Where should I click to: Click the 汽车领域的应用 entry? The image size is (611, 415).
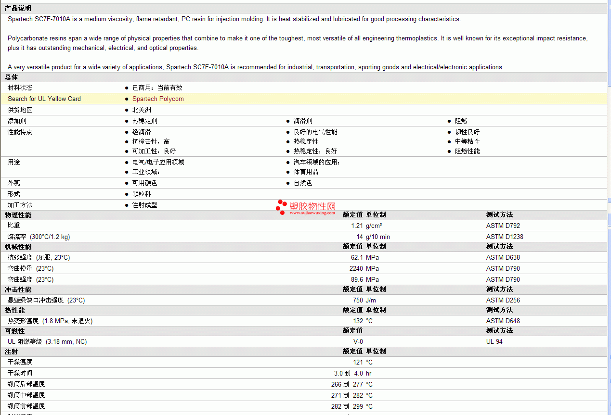click(317, 162)
